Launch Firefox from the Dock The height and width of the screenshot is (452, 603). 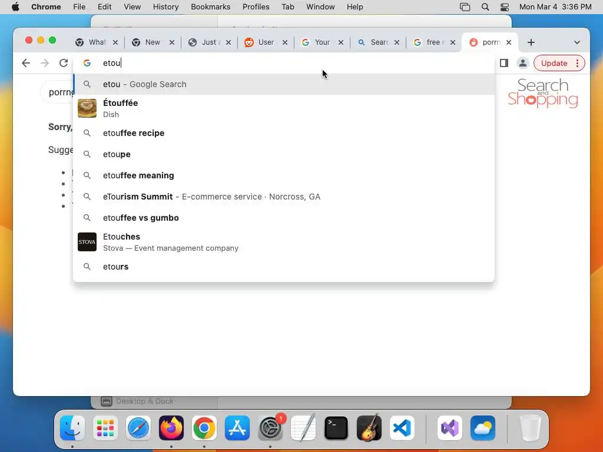tap(171, 428)
